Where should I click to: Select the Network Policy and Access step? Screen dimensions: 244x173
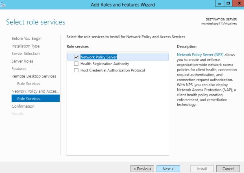(35, 91)
